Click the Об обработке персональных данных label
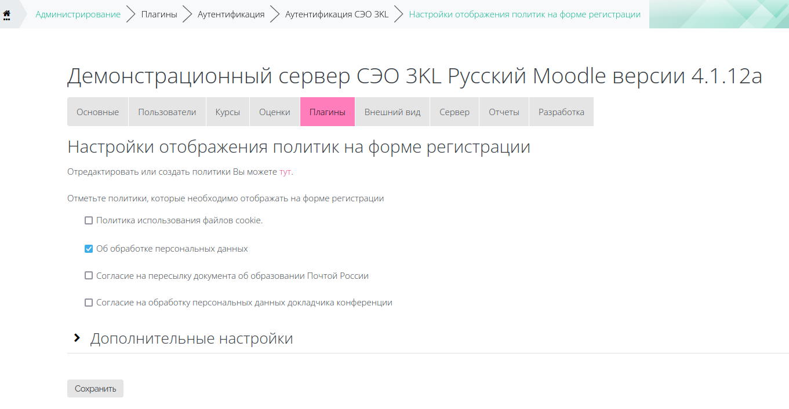The image size is (789, 409). tap(172, 249)
